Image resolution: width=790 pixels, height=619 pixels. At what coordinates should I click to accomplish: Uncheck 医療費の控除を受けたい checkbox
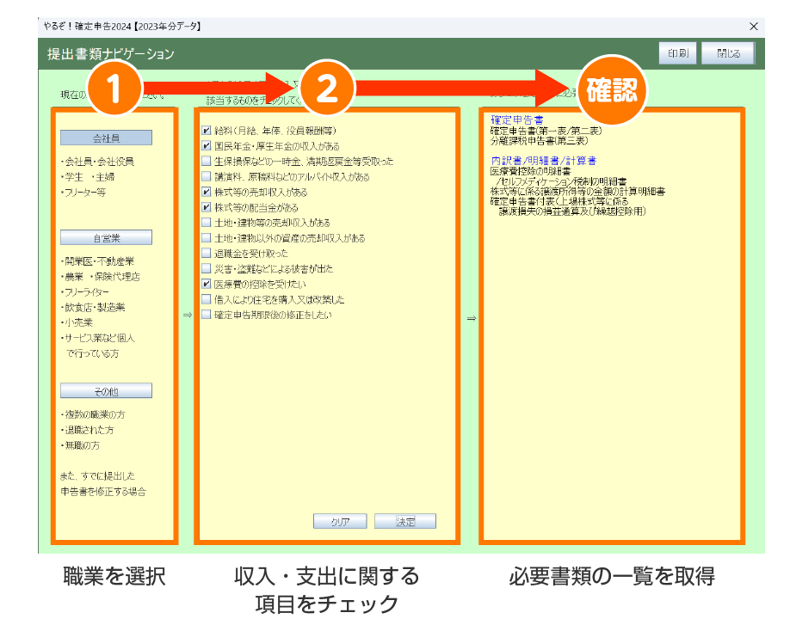click(x=206, y=284)
